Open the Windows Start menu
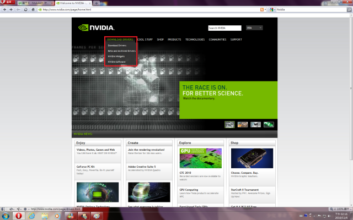This screenshot has width=353, height=220. (x=5, y=216)
